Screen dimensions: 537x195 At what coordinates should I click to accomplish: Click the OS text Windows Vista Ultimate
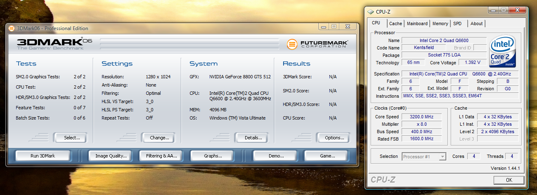point(237,118)
